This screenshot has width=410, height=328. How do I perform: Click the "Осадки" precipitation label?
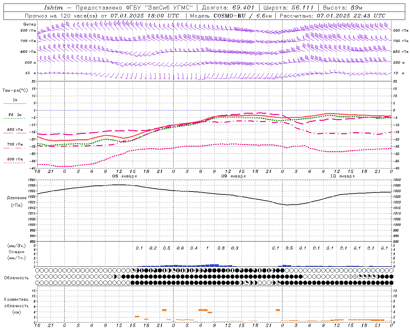16,252
